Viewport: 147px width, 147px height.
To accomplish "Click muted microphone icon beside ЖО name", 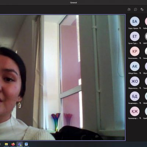I will coord(140,88).
